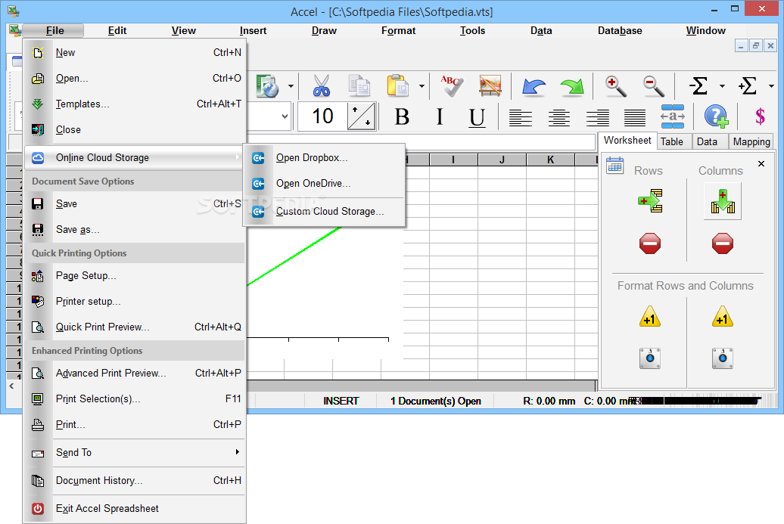This screenshot has width=784, height=524.
Task: Open dropdown arrow beside Paste icon
Action: tap(422, 86)
